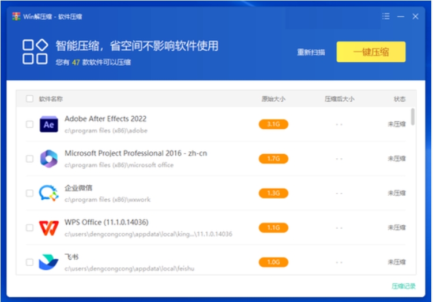Select the Adobe After Effects 2022 name
The image size is (433, 302).
click(x=106, y=119)
